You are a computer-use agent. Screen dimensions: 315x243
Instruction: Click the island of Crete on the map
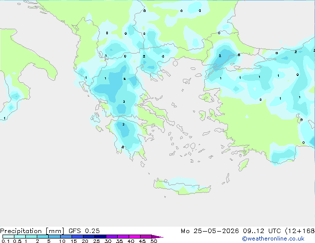pos(182,186)
